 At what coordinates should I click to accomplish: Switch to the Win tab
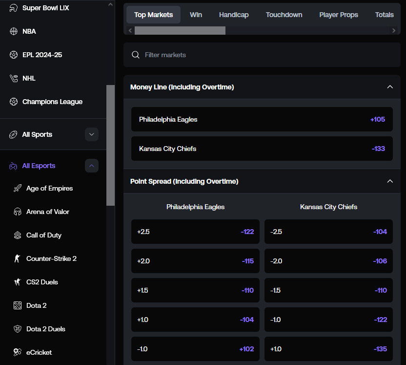(196, 15)
